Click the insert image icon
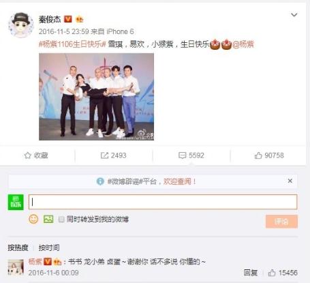310x283 pixels. click(48, 219)
